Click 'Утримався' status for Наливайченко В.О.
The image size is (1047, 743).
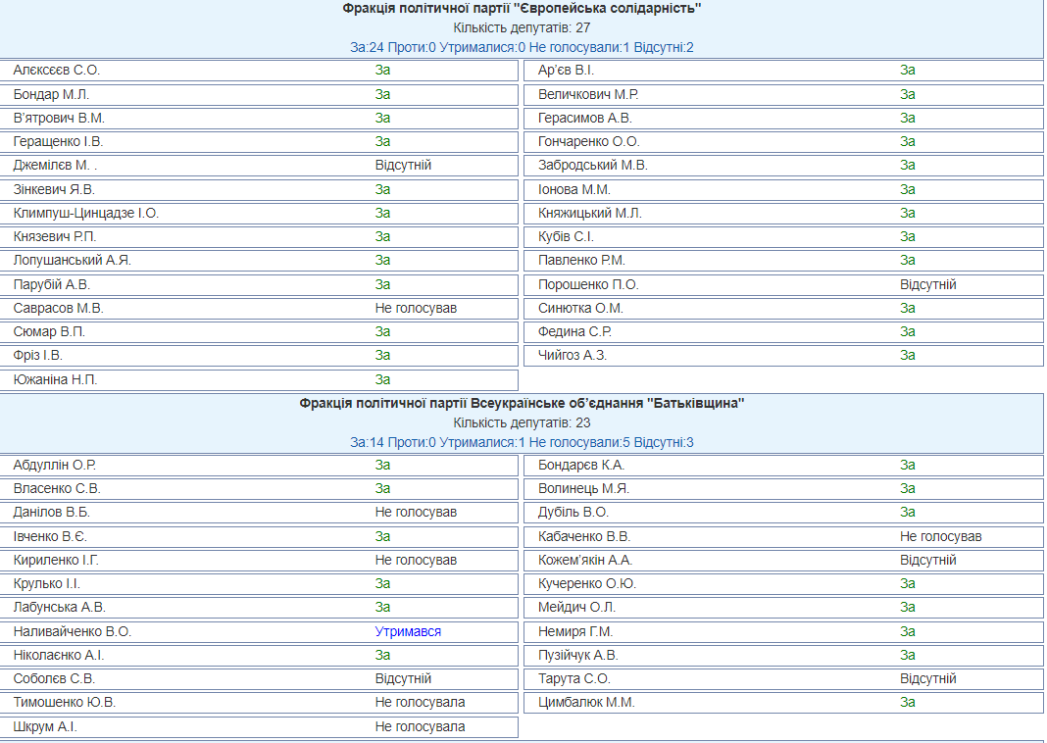[408, 631]
